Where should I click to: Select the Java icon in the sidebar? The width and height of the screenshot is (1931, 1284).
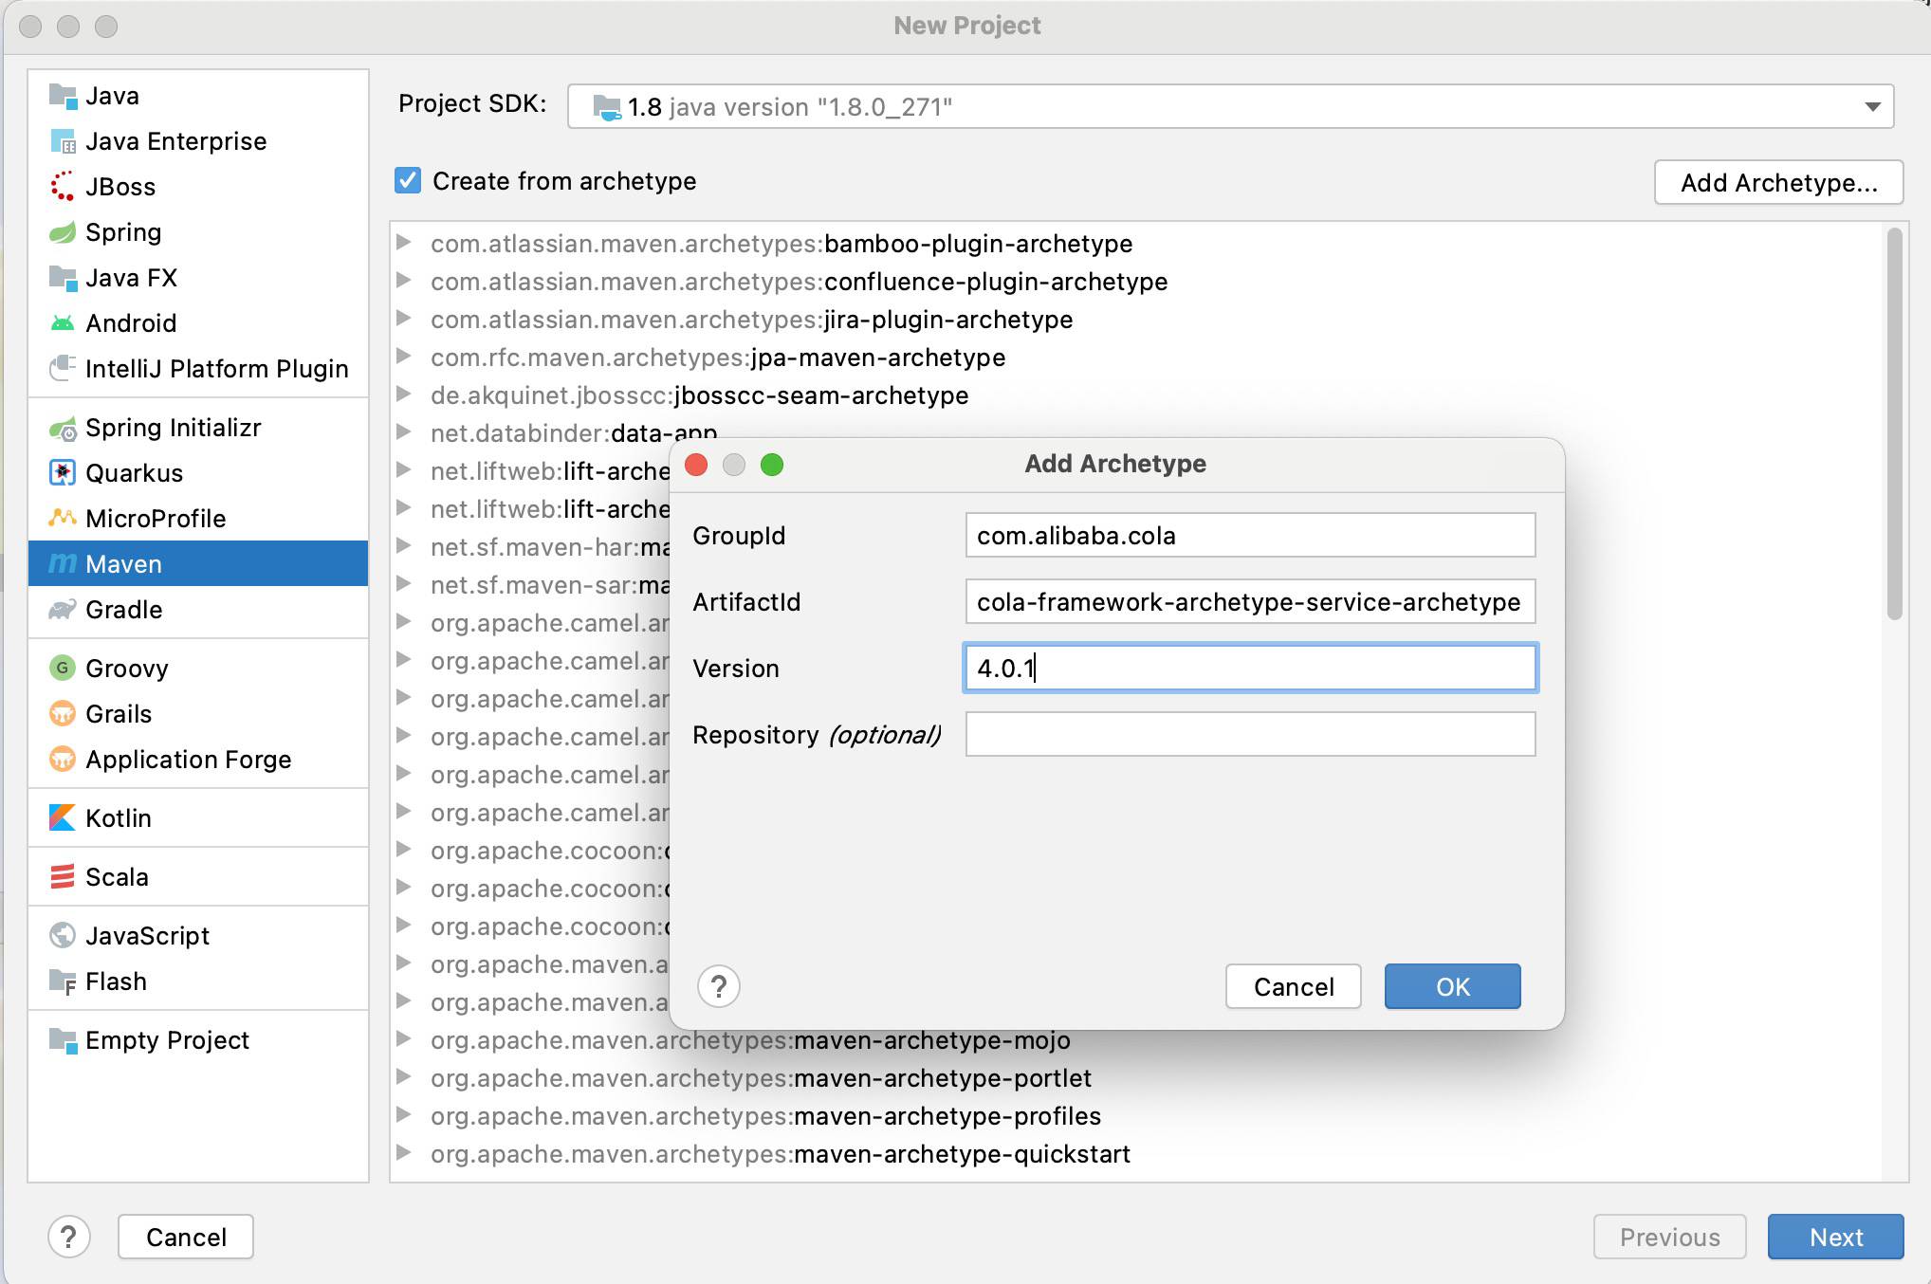point(63,96)
